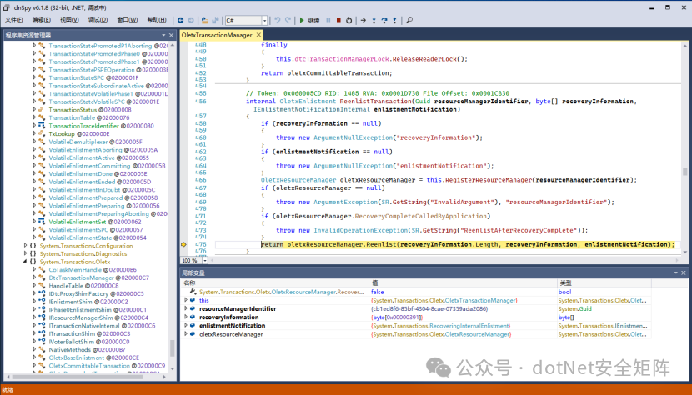This screenshot has height=395, width=692.
Task: Step Over the current statement
Action: (x=384, y=20)
